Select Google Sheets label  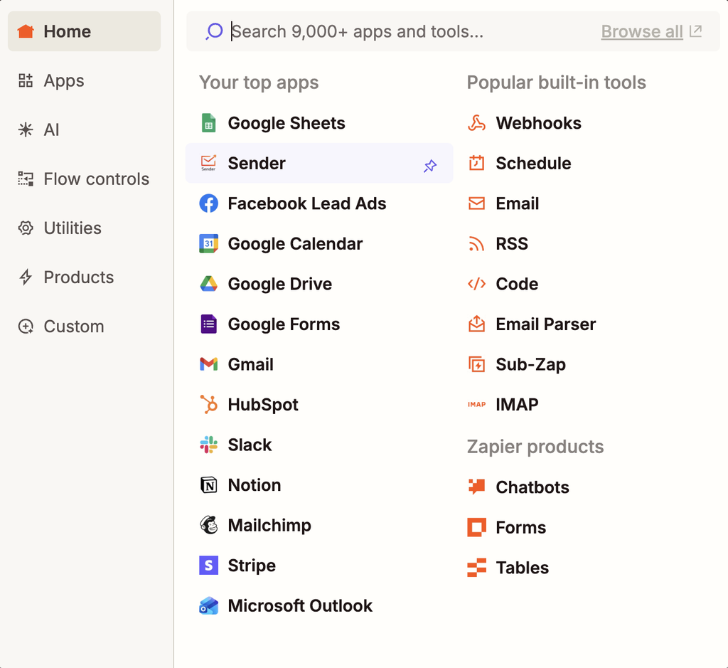tap(287, 123)
